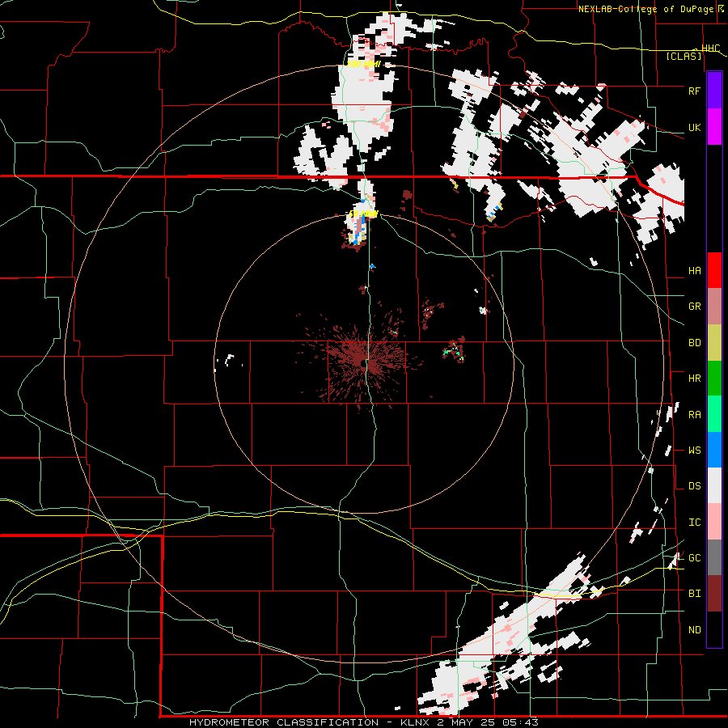Viewport: 728px width, 728px height.
Task: Click the radar site center dot
Action: click(363, 363)
